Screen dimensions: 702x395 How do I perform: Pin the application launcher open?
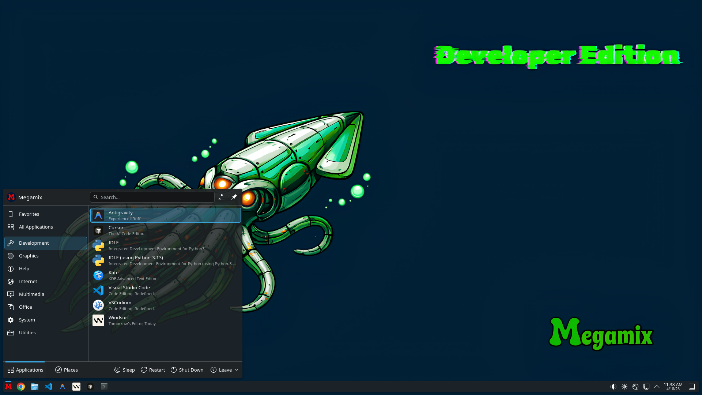point(234,197)
